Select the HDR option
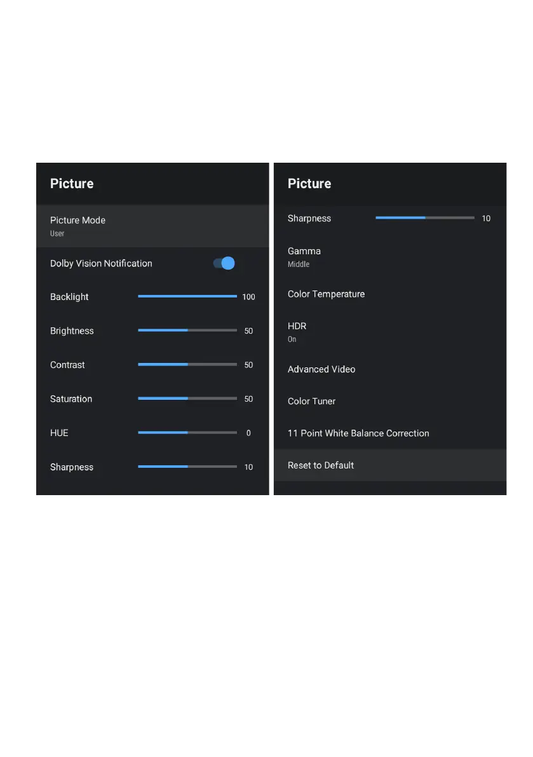533x757 pixels. [389, 332]
